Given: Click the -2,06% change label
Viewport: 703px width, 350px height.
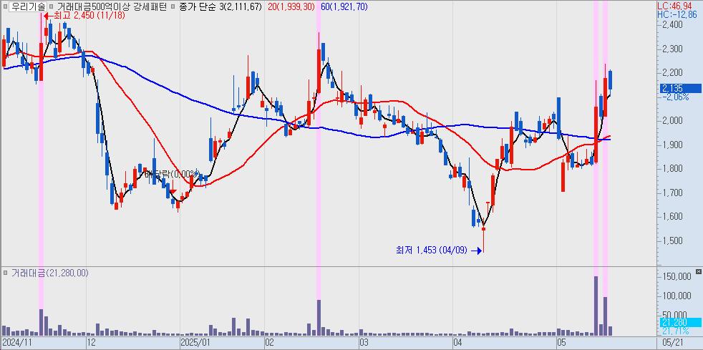Looking at the screenshot, I should click(675, 97).
